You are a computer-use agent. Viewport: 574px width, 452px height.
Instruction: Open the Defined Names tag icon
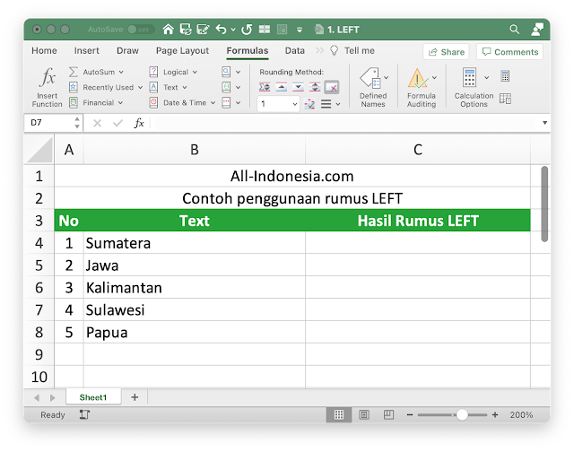click(x=369, y=78)
